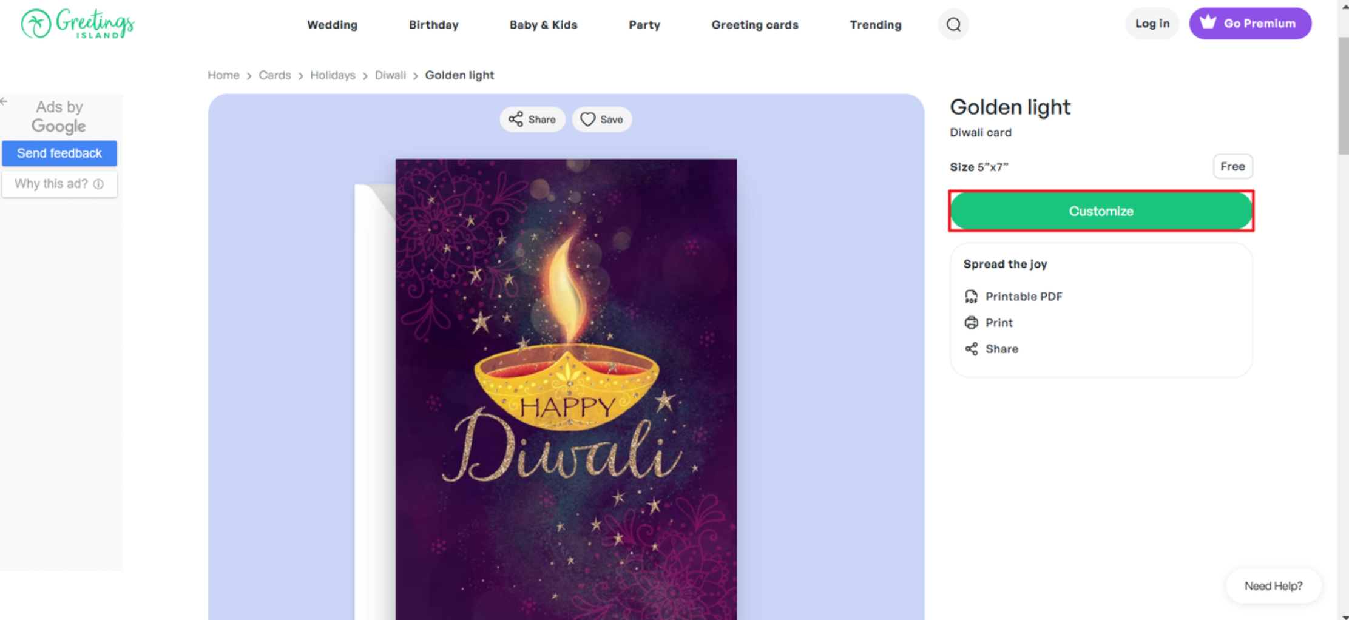Open the Need Help widget

(x=1273, y=585)
